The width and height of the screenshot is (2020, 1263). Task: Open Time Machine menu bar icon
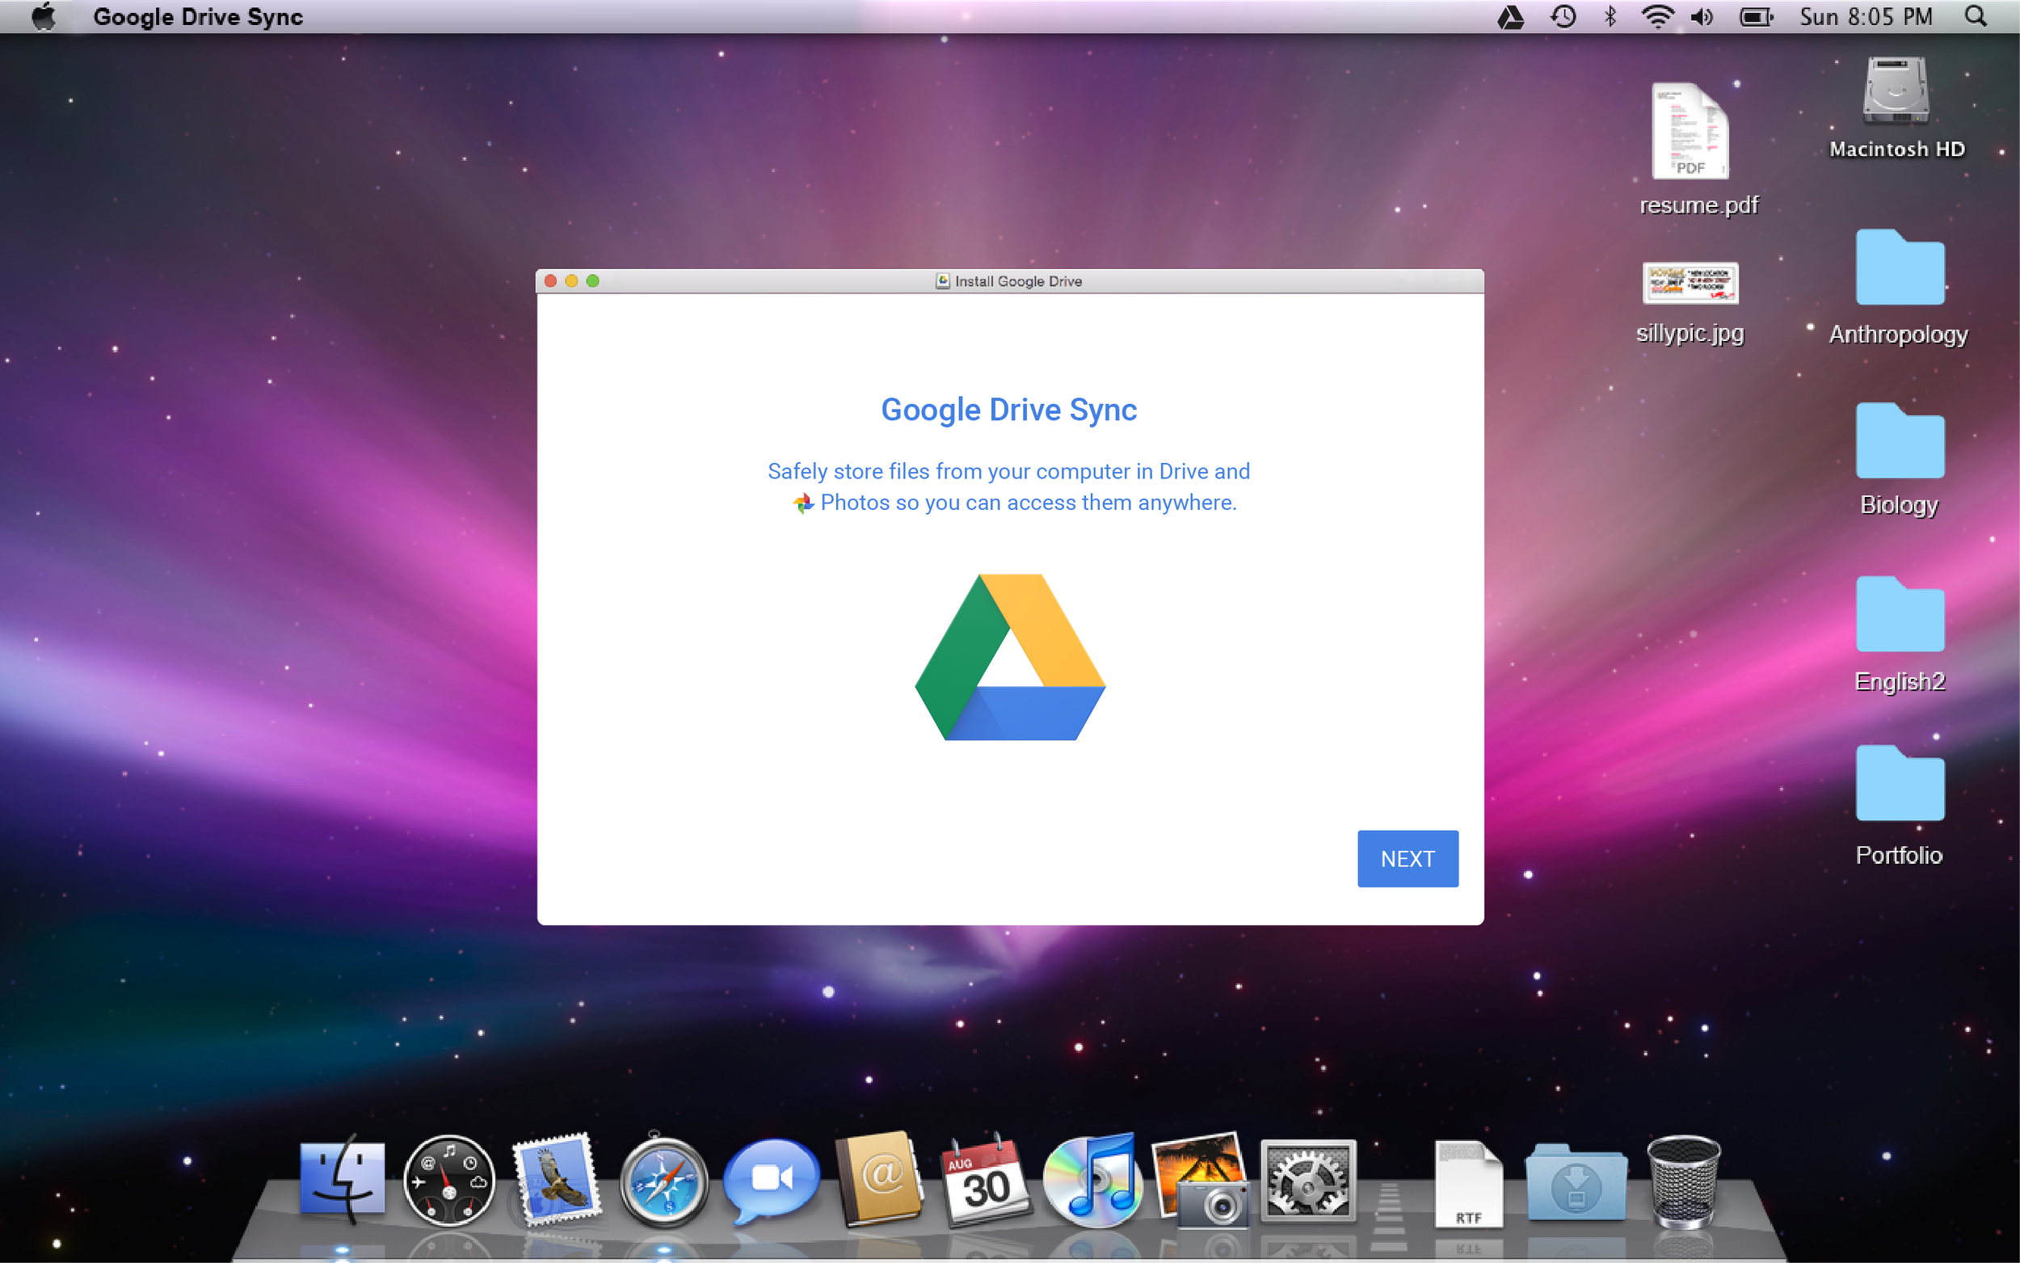(x=1563, y=17)
